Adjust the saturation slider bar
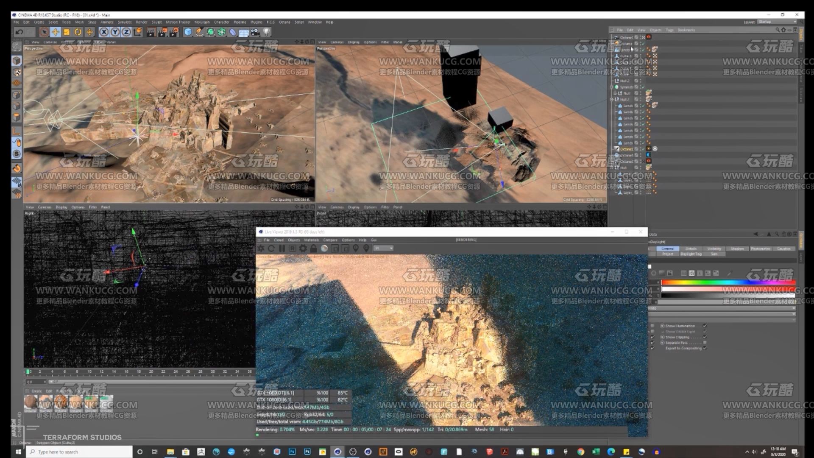 [x=728, y=289]
